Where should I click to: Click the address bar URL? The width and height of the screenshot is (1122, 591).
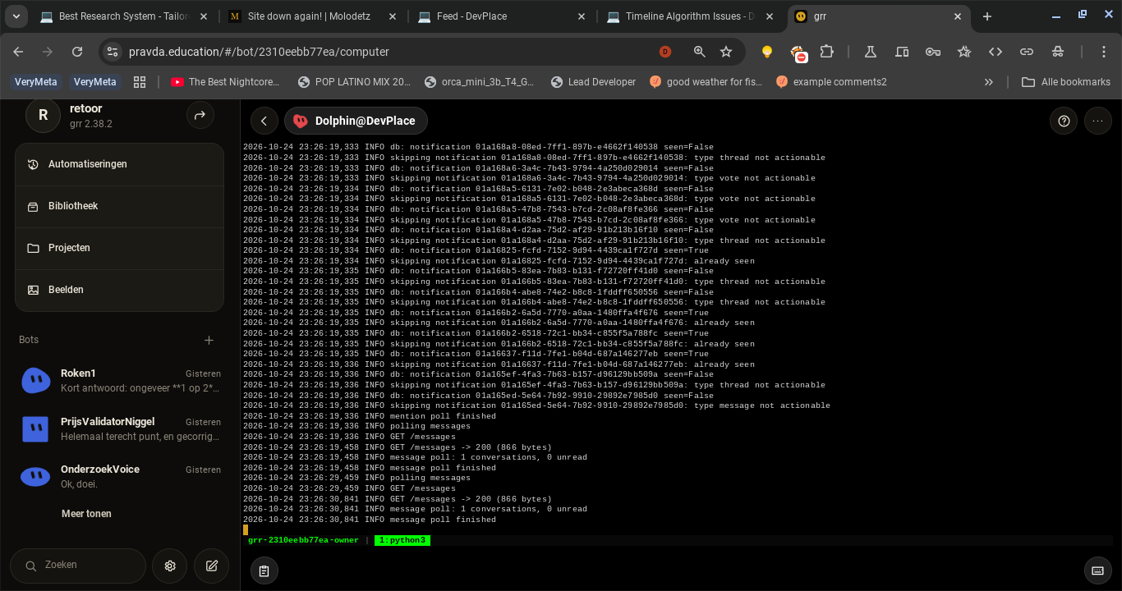coord(259,52)
